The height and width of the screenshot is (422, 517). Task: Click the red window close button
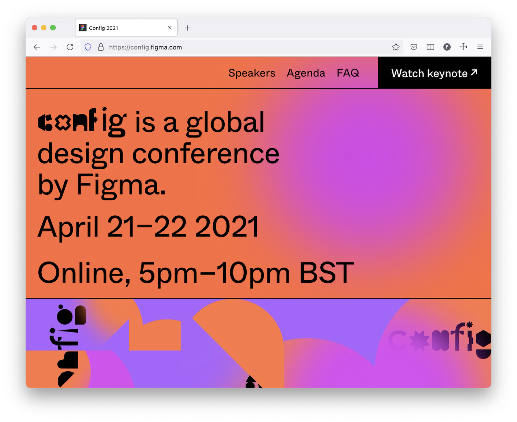click(34, 28)
